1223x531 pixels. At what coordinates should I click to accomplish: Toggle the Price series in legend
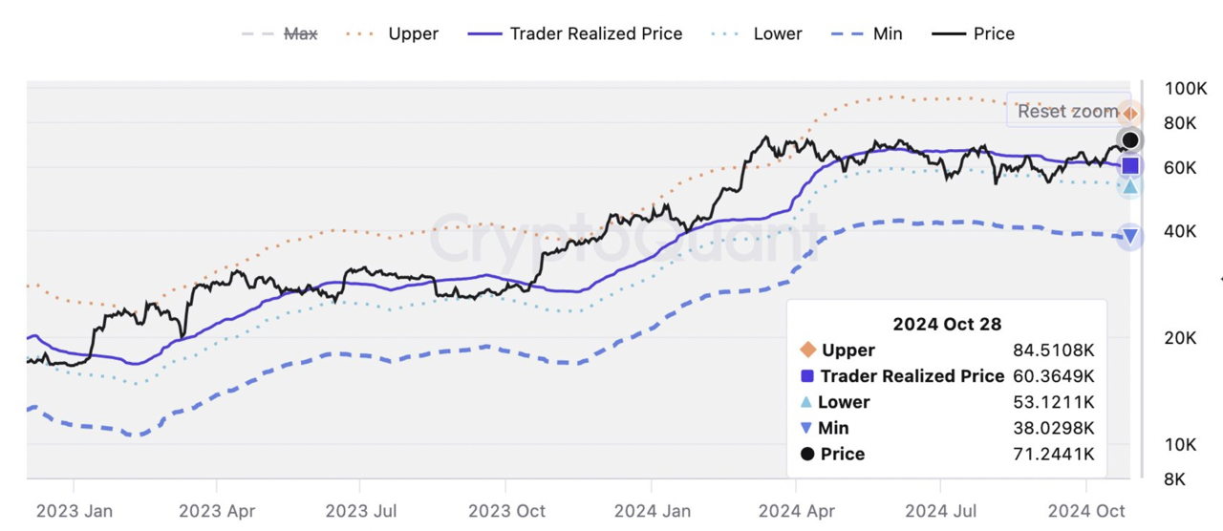(x=973, y=33)
